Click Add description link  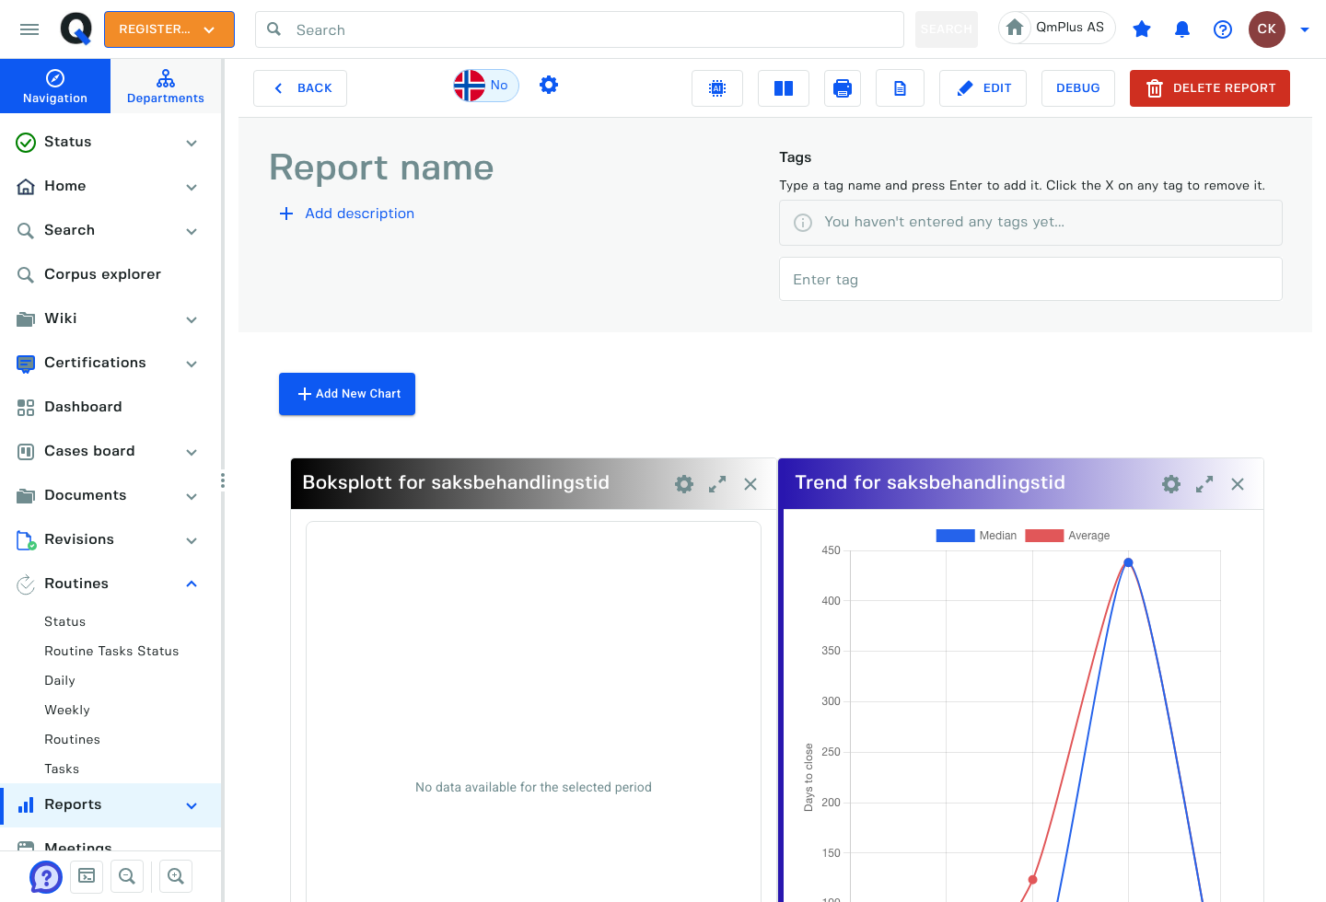click(x=360, y=214)
